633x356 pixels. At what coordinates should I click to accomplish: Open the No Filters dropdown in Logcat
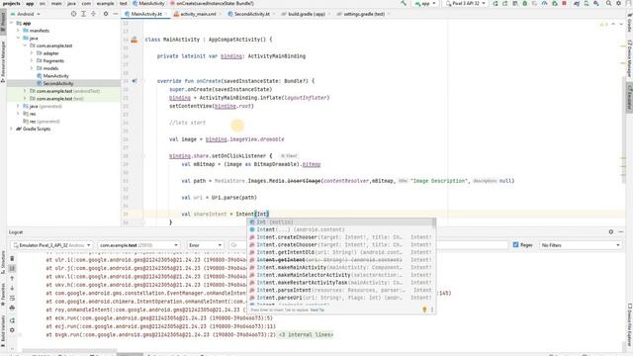tap(581, 245)
